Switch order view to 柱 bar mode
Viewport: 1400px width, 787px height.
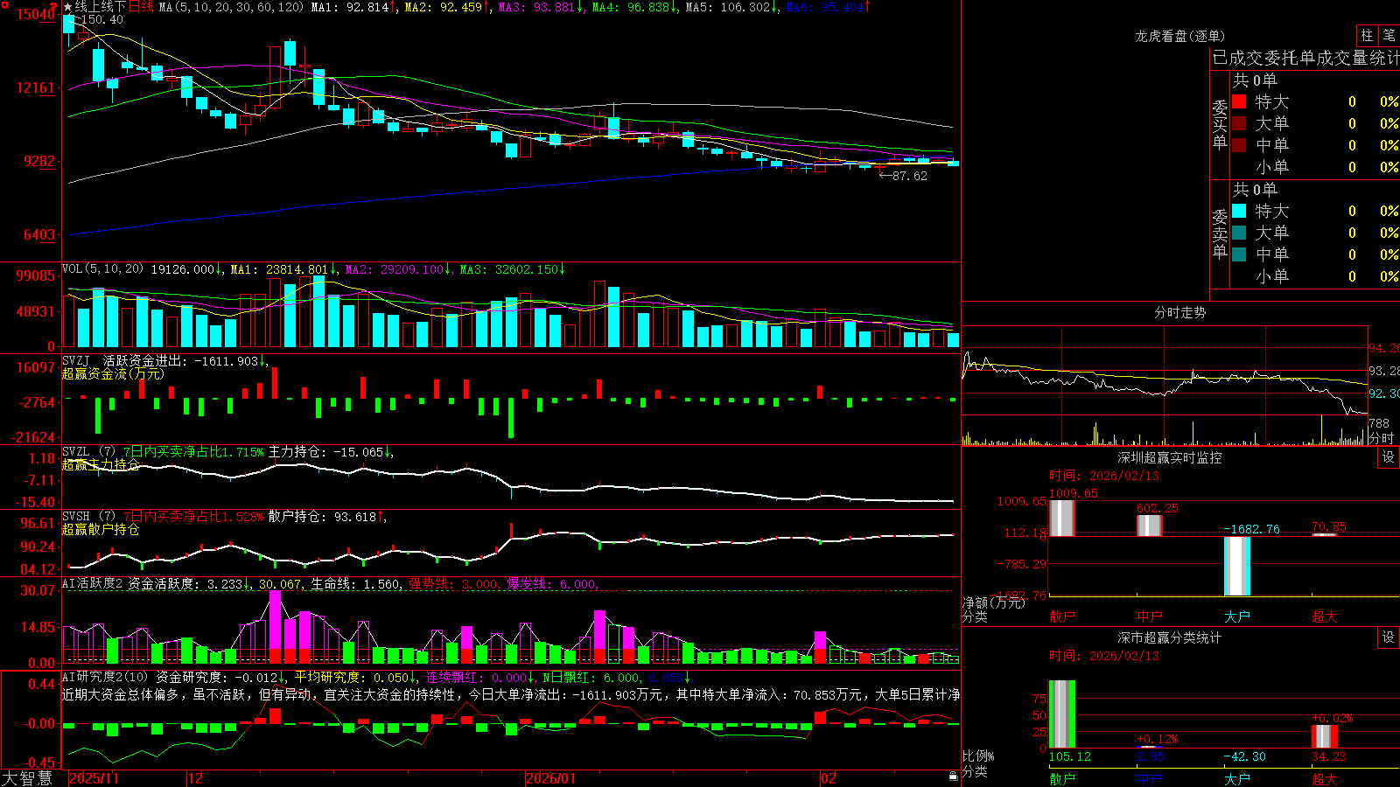[x=1367, y=36]
